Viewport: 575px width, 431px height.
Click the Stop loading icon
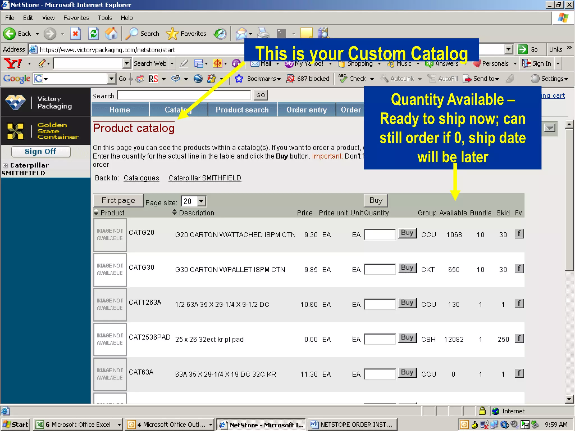pos(76,34)
